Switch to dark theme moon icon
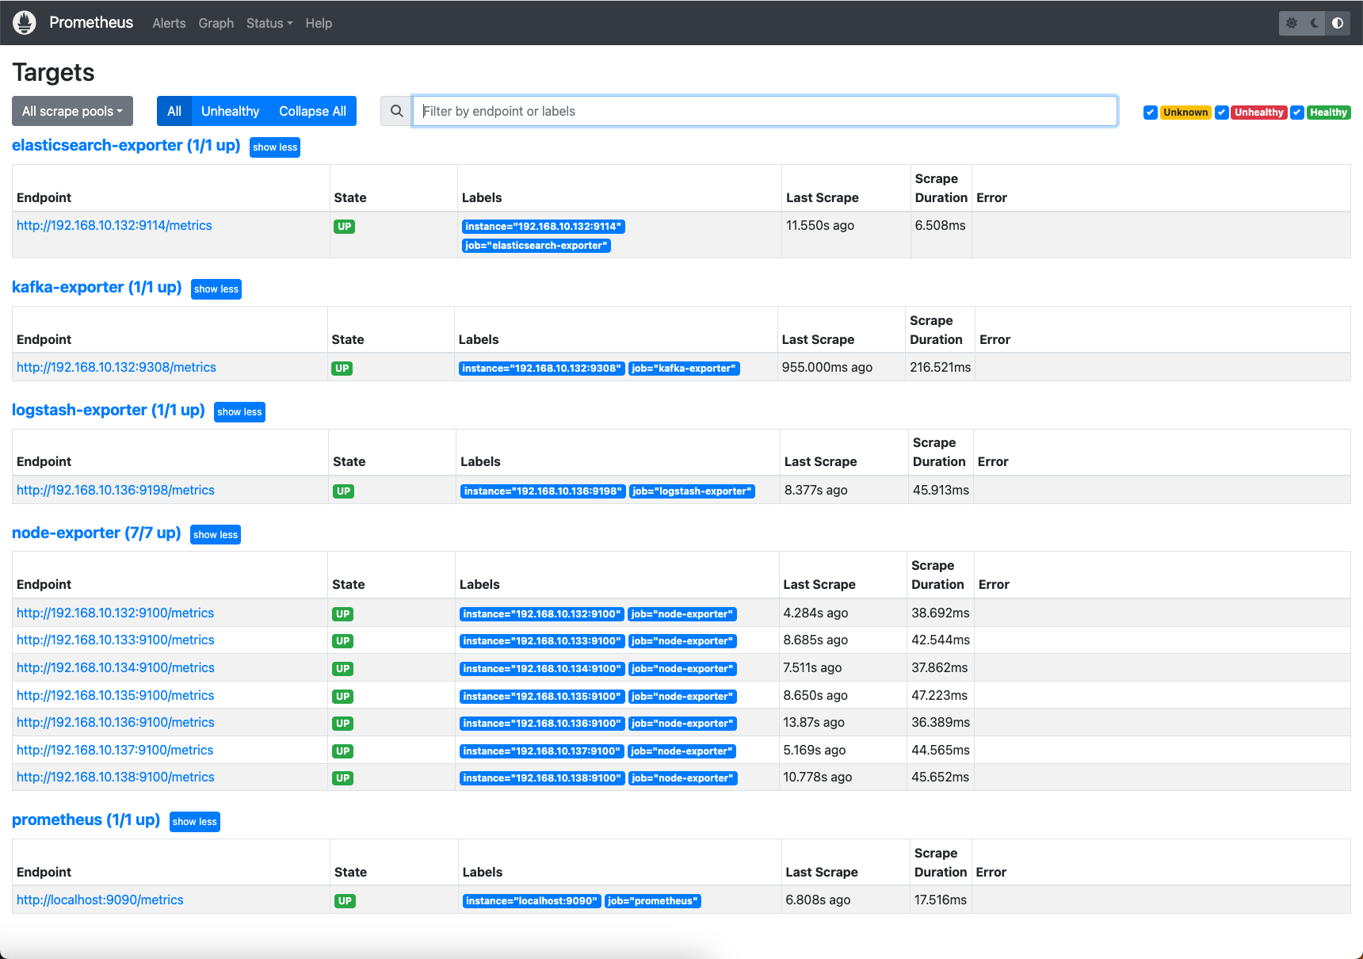The height and width of the screenshot is (959, 1363). click(x=1315, y=23)
